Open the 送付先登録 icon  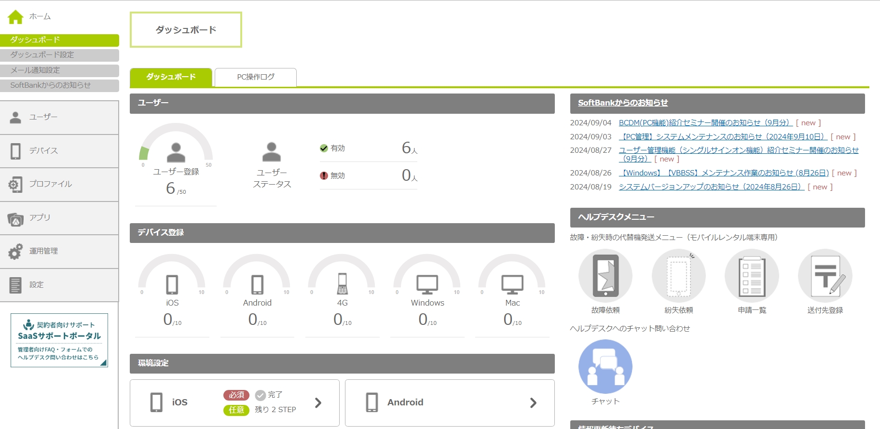pos(825,276)
